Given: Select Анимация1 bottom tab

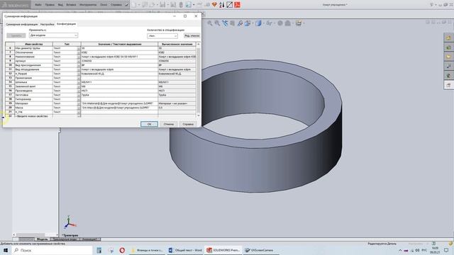Looking at the screenshot, I should tap(89, 239).
